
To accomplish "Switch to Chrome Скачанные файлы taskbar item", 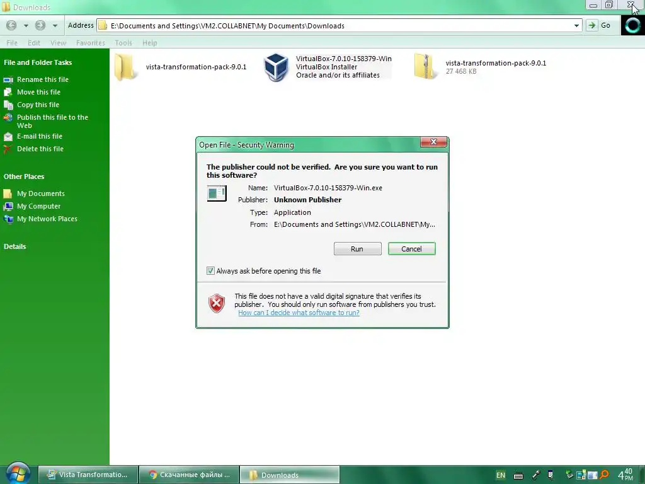I will pos(189,475).
